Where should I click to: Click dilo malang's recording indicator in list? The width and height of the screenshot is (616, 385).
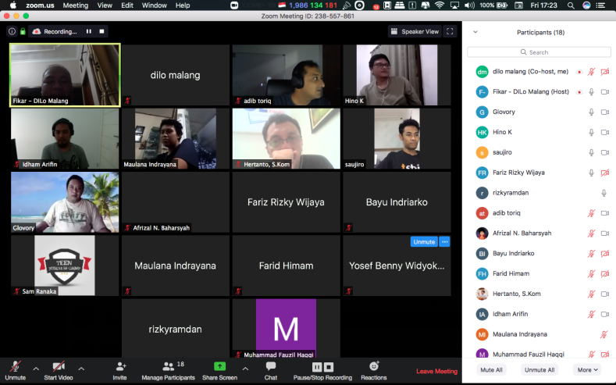click(x=579, y=72)
